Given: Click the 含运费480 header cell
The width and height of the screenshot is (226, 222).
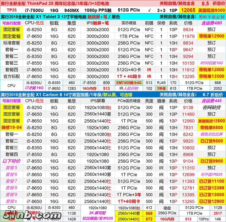Looking at the screenshot, I should [212, 23].
